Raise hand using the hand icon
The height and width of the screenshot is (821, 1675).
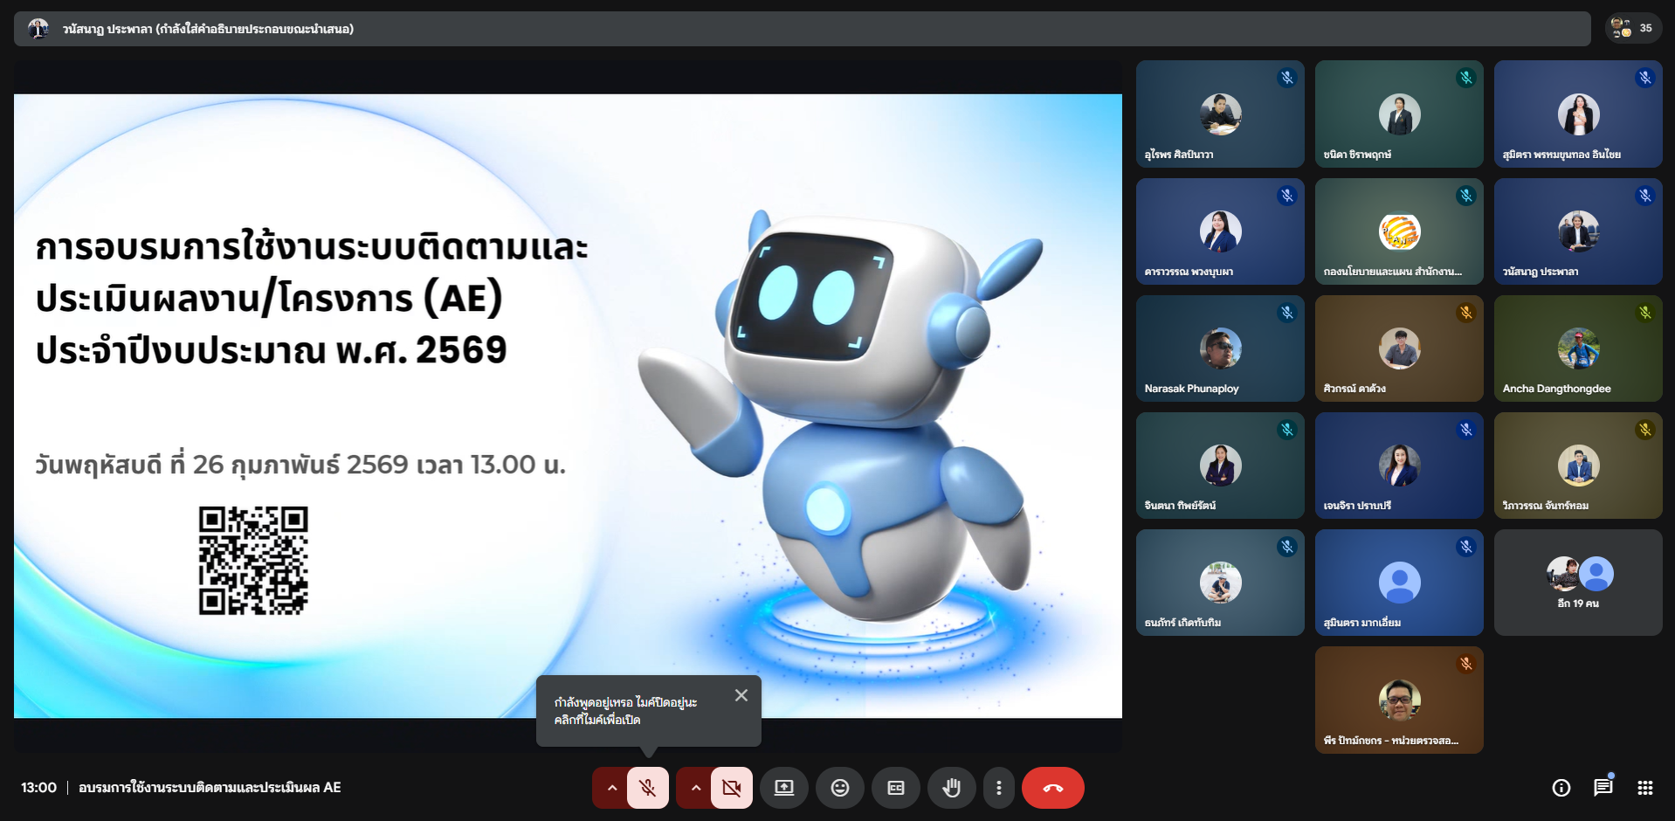[951, 788]
